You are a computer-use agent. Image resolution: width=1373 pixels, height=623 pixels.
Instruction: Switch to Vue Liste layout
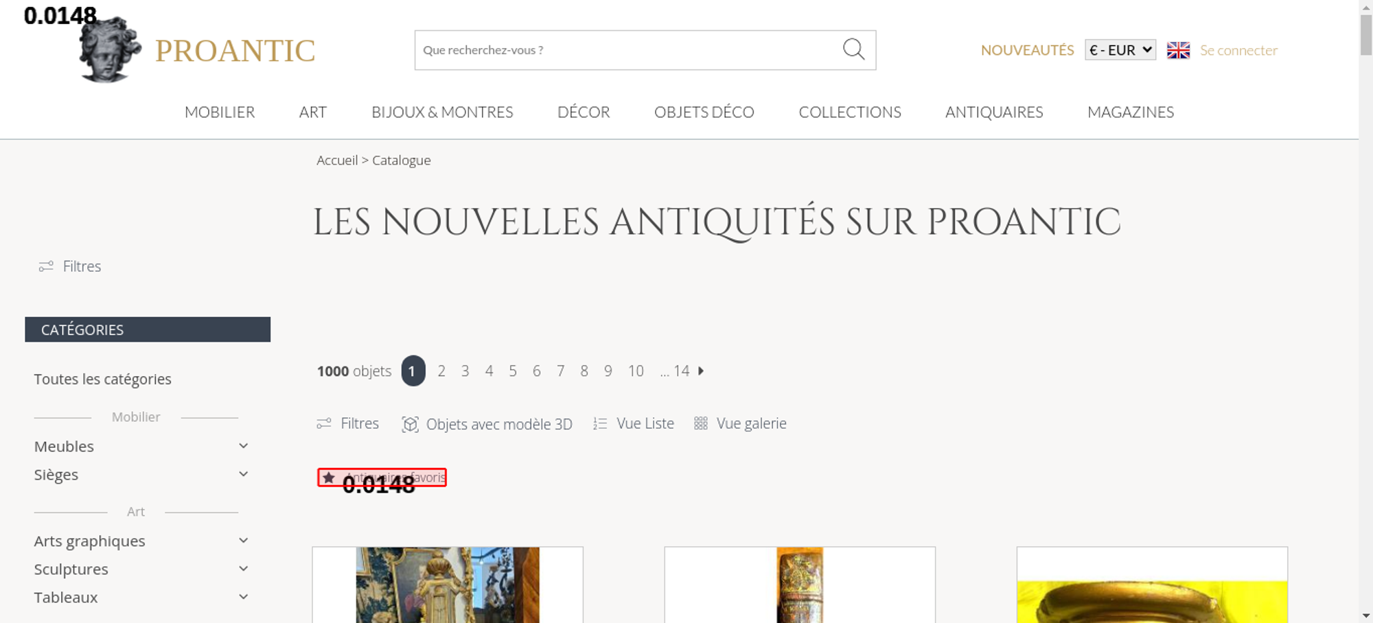[x=634, y=424]
